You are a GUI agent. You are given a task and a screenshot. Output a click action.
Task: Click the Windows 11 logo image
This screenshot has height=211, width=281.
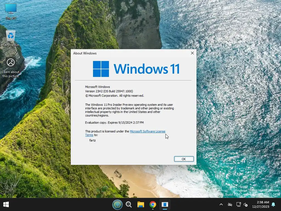coord(136,69)
